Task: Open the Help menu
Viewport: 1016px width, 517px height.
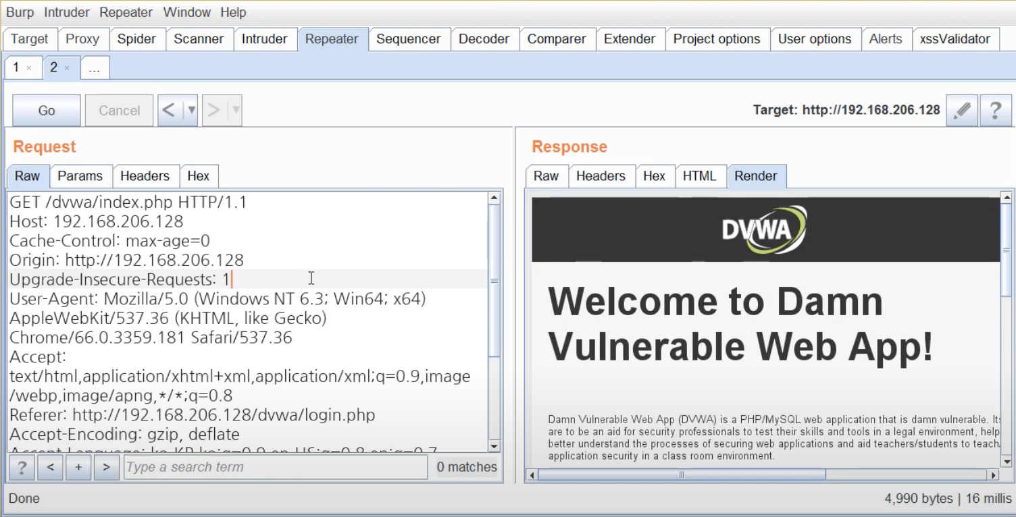Action: tap(233, 12)
